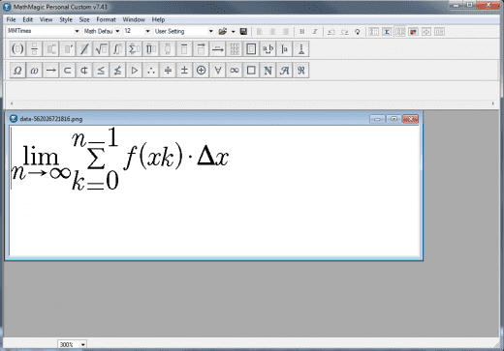
Task: Expand the 300% zoom dropdown
Action: pyautogui.click(x=83, y=344)
